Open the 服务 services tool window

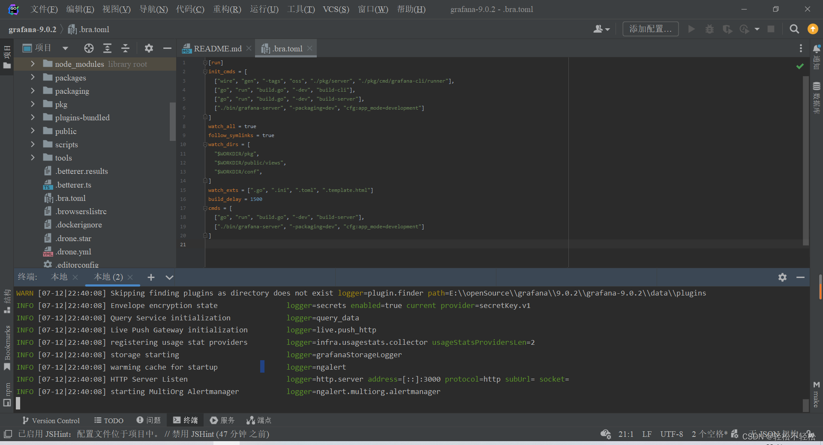pos(222,421)
